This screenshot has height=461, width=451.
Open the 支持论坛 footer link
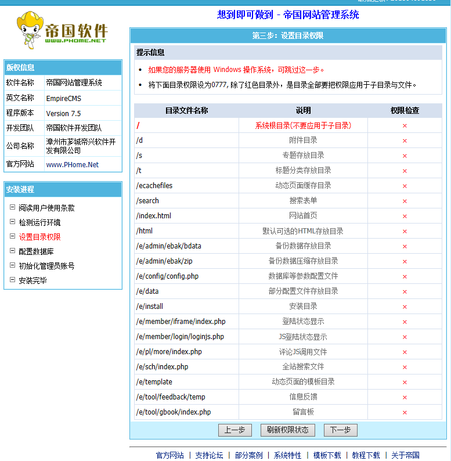pos(209,455)
